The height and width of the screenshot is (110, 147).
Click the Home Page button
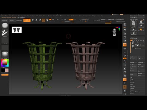[5, 20]
